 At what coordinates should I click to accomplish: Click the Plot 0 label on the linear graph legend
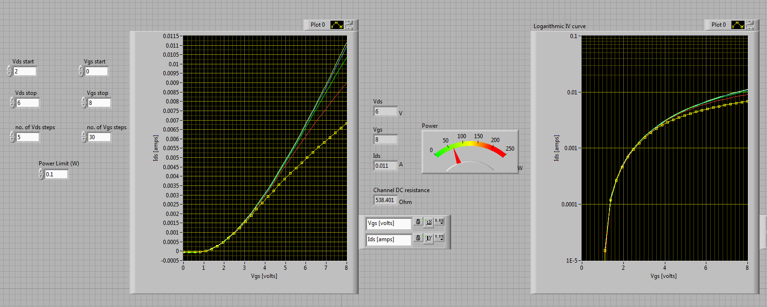tap(318, 25)
